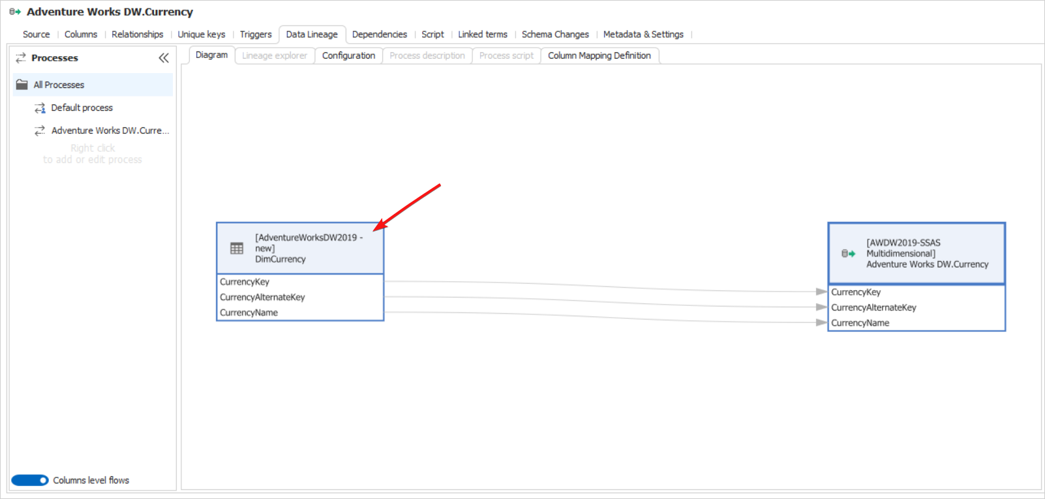Select the Adventure Works DW.Currency target node header
Viewport: 1045px width, 499px height.
tap(916, 253)
